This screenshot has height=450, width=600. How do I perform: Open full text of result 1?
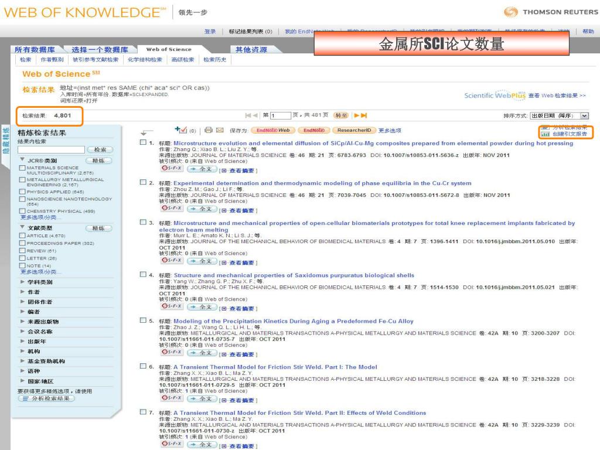pyautogui.click(x=202, y=169)
